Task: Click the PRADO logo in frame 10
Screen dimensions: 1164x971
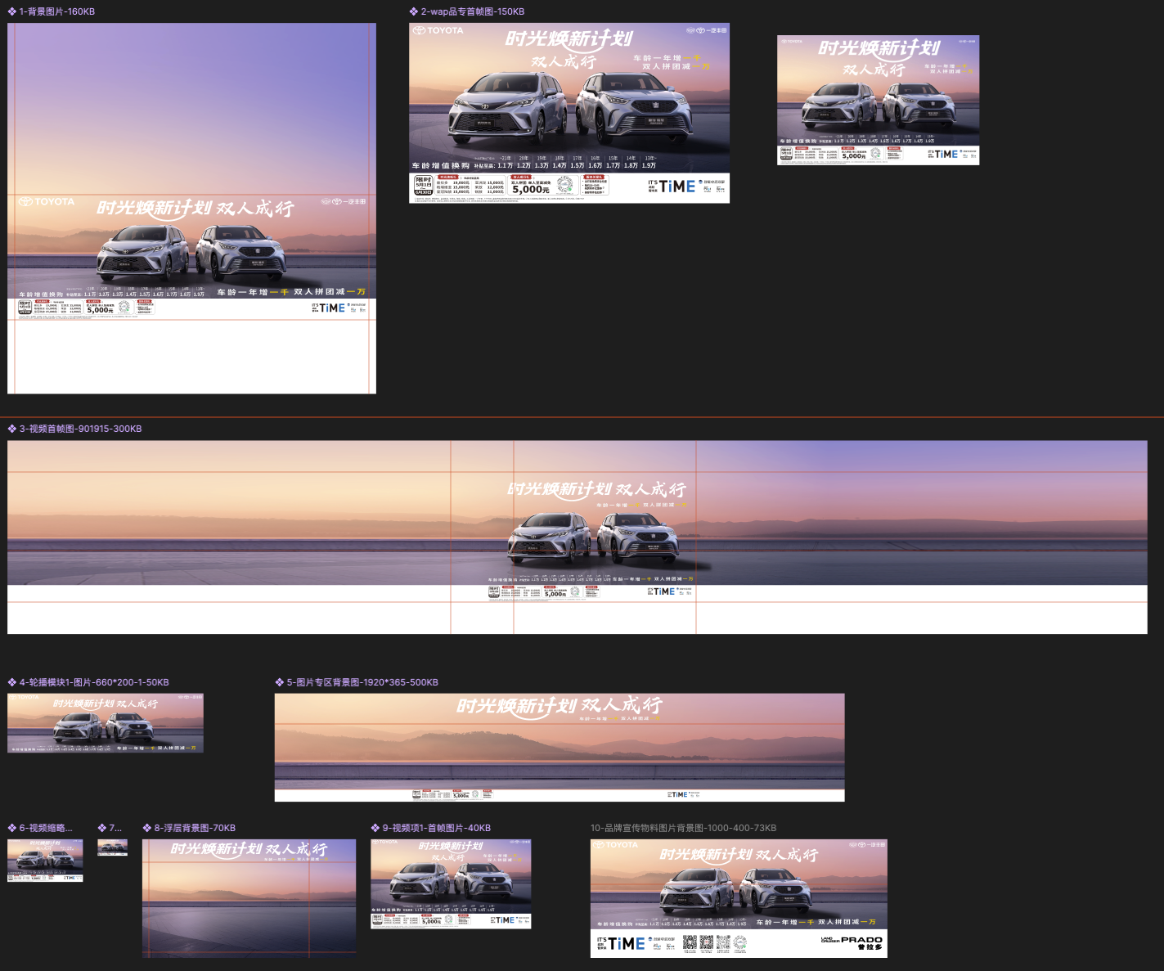Action: point(852,943)
